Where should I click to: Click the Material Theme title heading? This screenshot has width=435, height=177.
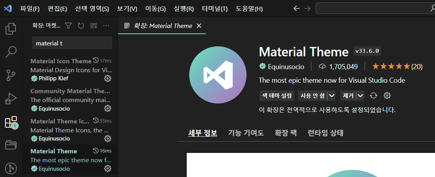304,52
